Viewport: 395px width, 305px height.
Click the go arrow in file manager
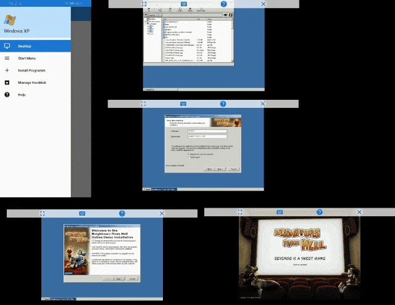(x=225, y=15)
